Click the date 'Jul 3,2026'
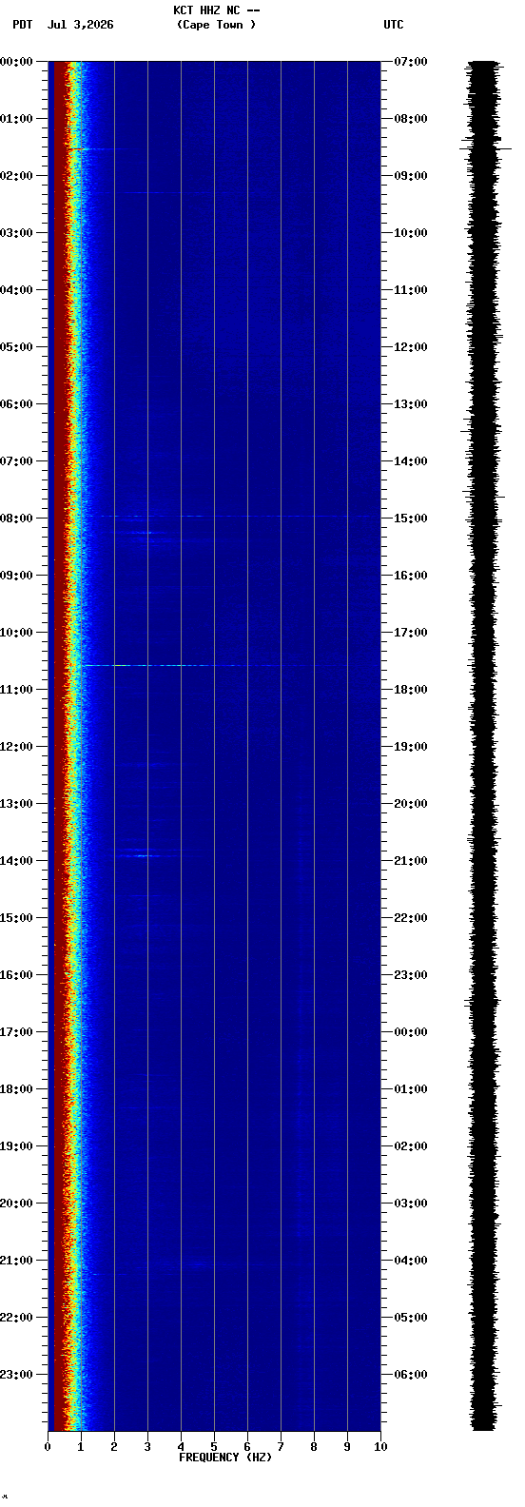The image size is (525, 1507). pyautogui.click(x=80, y=25)
